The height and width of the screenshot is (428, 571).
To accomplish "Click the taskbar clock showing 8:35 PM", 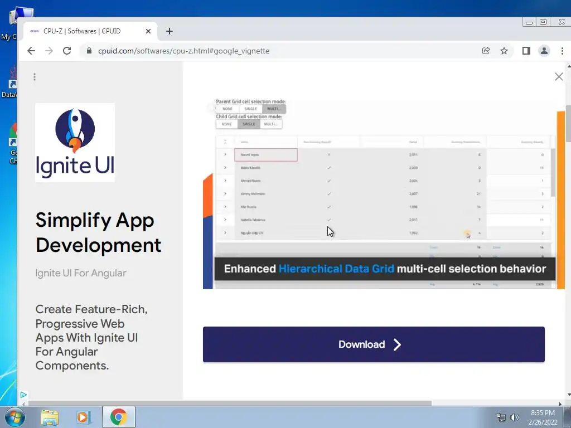I will [543, 417].
